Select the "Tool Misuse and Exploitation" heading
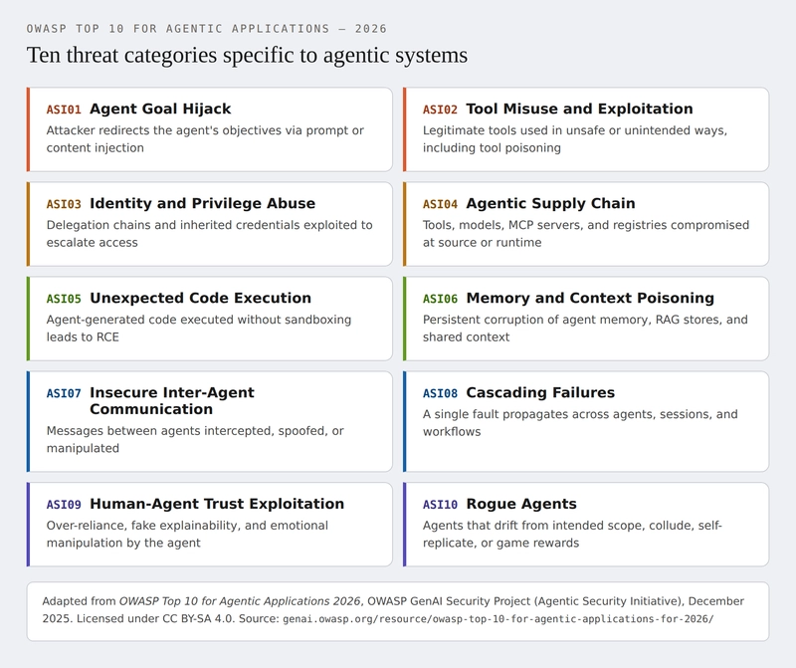 [579, 109]
